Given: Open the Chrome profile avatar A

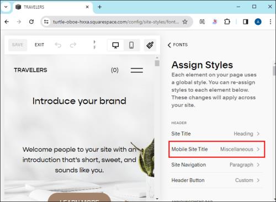Looking at the screenshot, I should 258,22.
